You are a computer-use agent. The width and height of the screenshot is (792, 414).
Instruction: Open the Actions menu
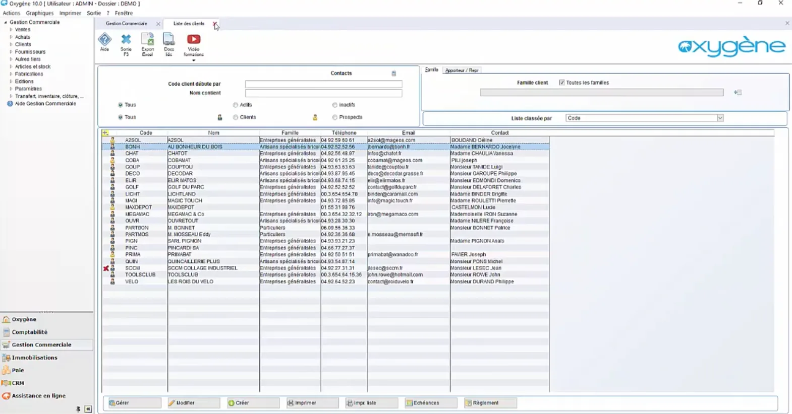click(12, 13)
